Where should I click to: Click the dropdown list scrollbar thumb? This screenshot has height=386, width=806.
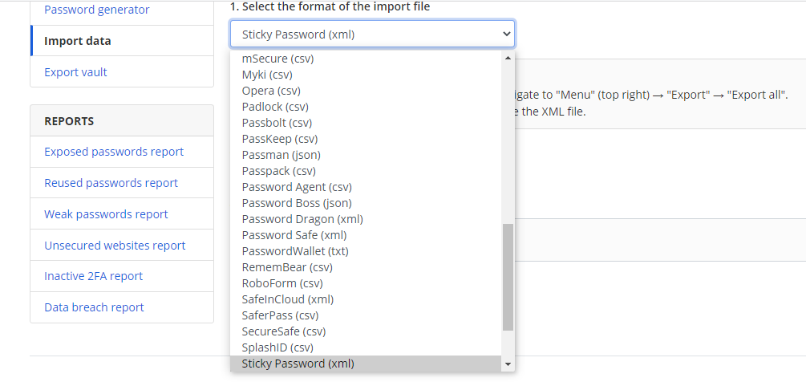[x=508, y=277]
